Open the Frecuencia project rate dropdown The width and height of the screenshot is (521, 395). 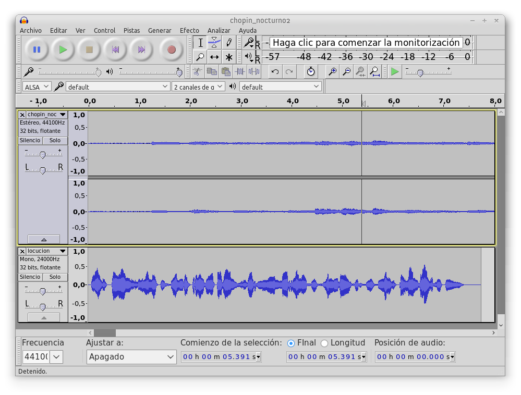pyautogui.click(x=56, y=357)
